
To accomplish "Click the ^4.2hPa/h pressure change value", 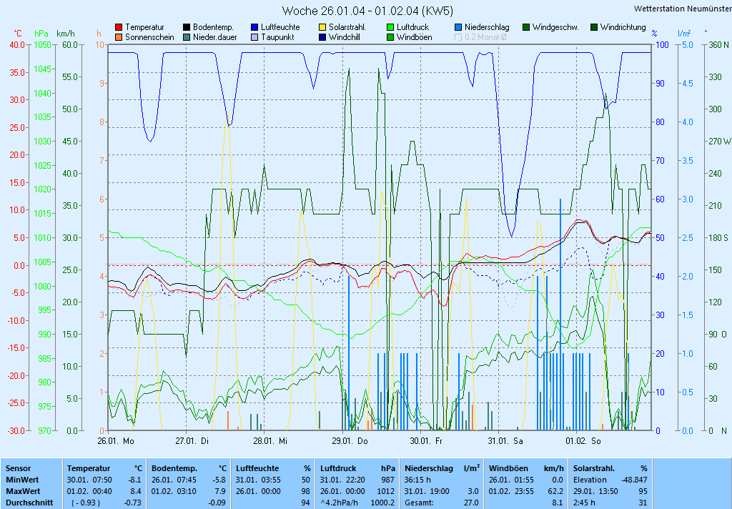I will pyautogui.click(x=339, y=503).
